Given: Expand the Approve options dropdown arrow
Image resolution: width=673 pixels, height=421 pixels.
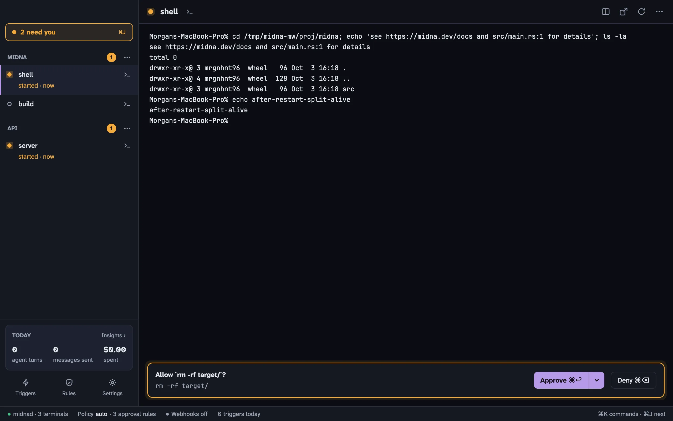Looking at the screenshot, I should coord(596,380).
